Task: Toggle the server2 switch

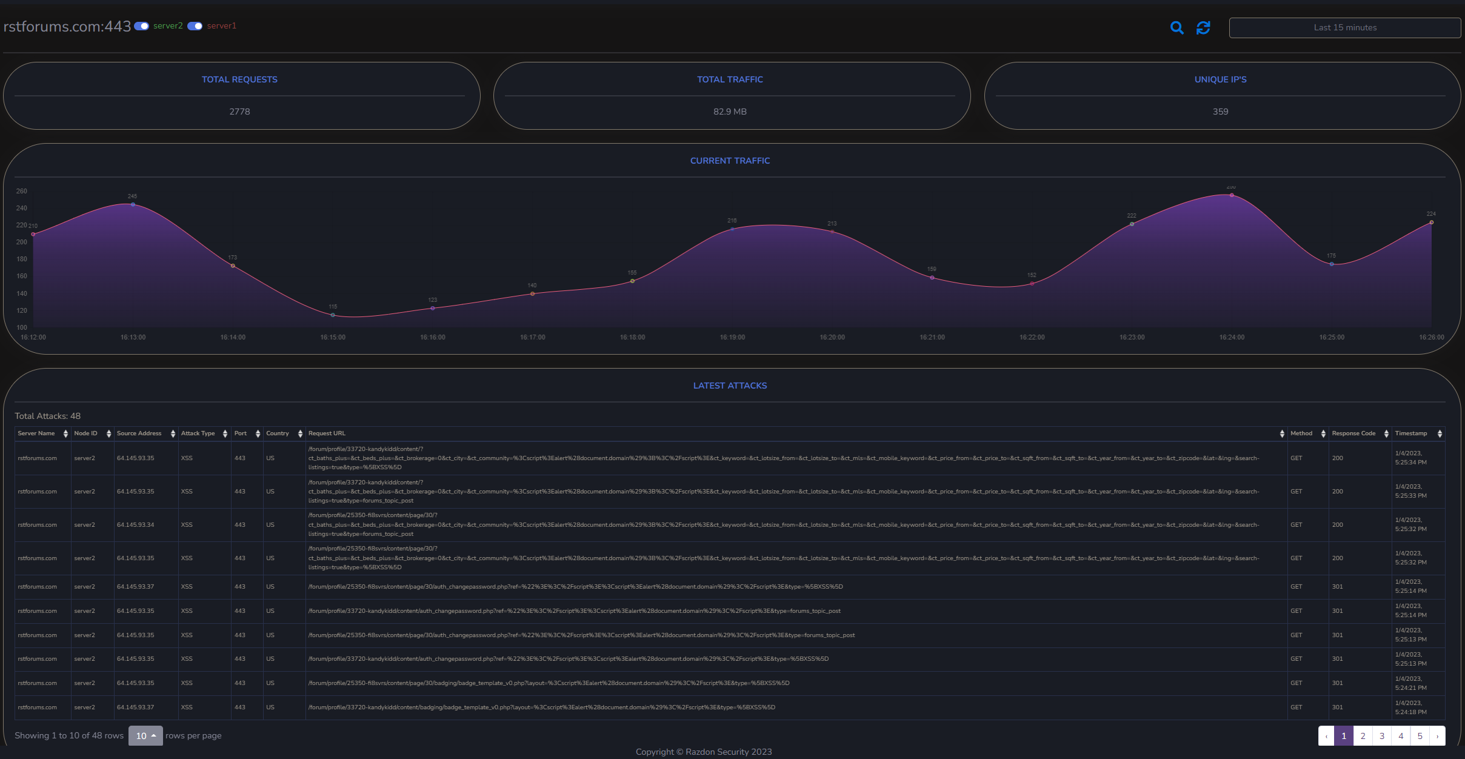Action: pyautogui.click(x=142, y=26)
